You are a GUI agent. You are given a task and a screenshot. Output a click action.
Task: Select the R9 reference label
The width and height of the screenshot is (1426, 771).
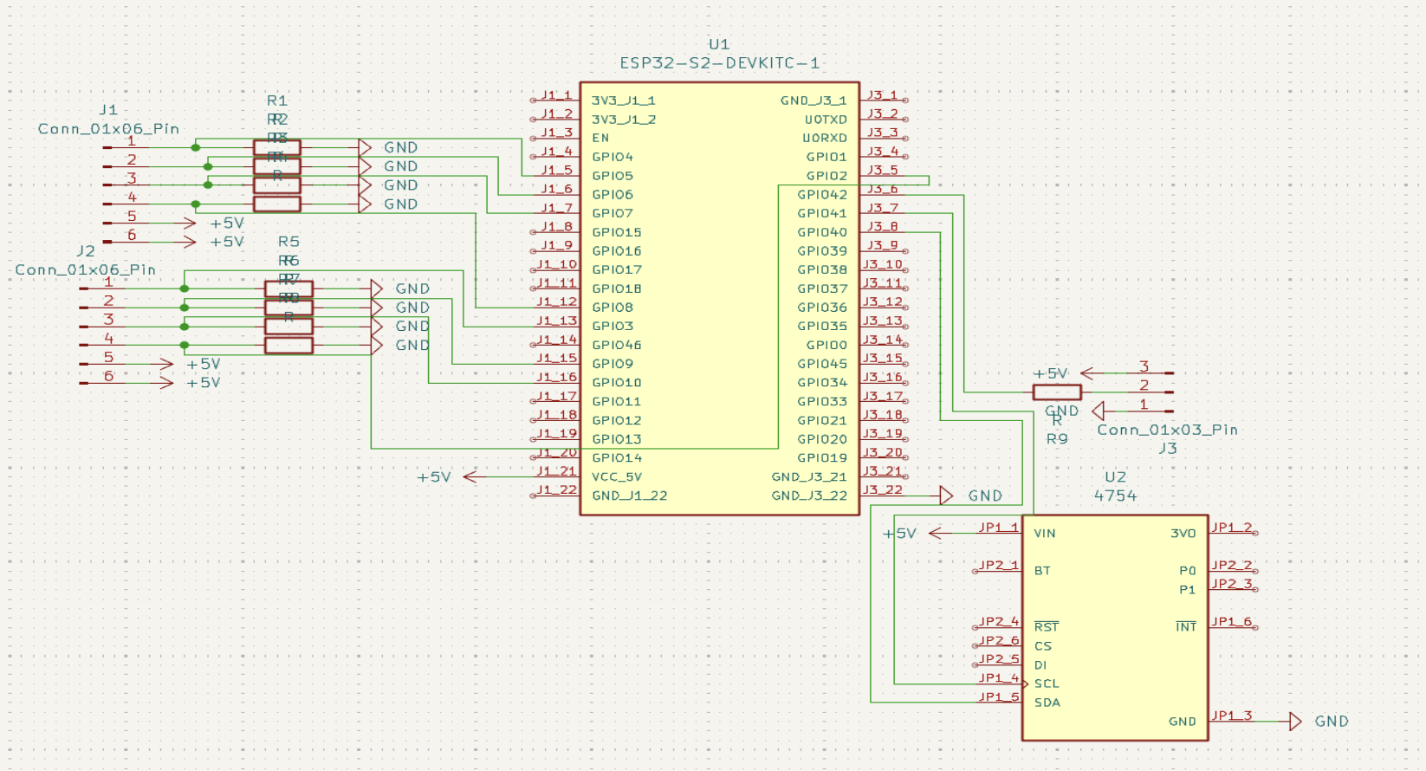click(1057, 439)
